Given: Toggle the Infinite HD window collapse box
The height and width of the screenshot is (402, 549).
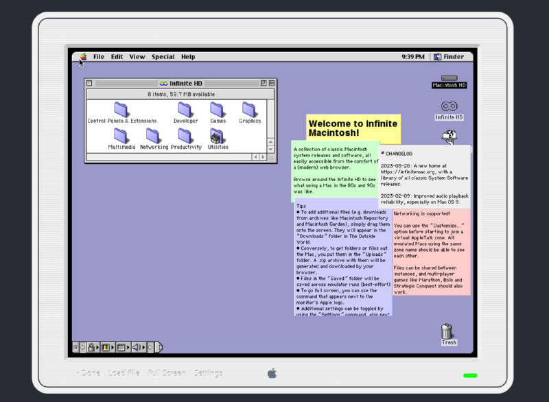Looking at the screenshot, I should [272, 83].
